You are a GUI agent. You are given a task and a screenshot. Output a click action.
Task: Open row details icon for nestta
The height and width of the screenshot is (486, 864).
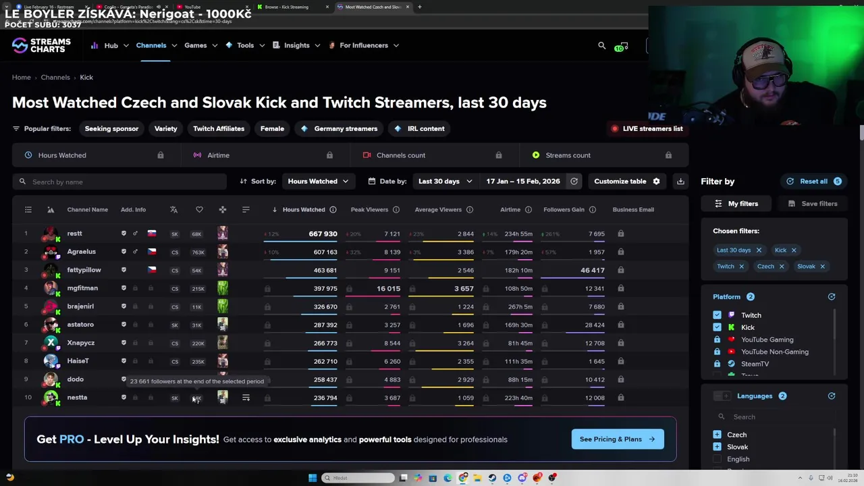point(246,398)
